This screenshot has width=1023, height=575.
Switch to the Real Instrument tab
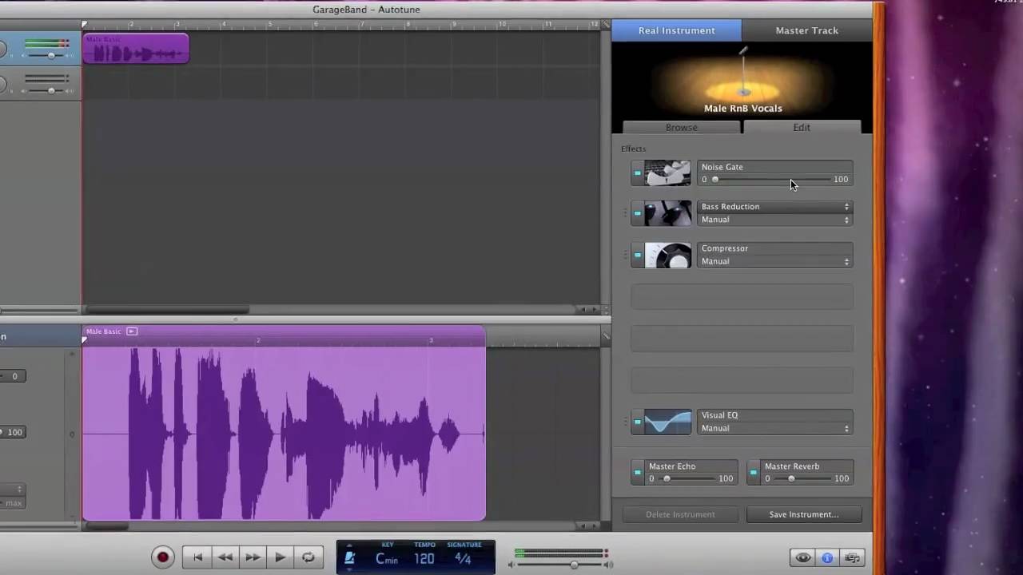tap(677, 30)
